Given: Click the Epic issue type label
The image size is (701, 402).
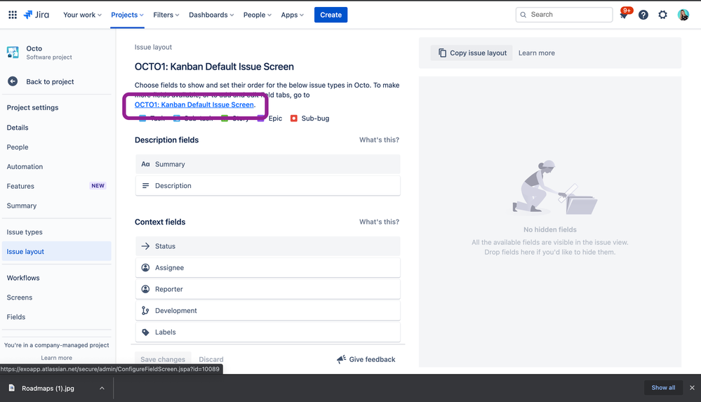Looking at the screenshot, I should click(x=275, y=118).
